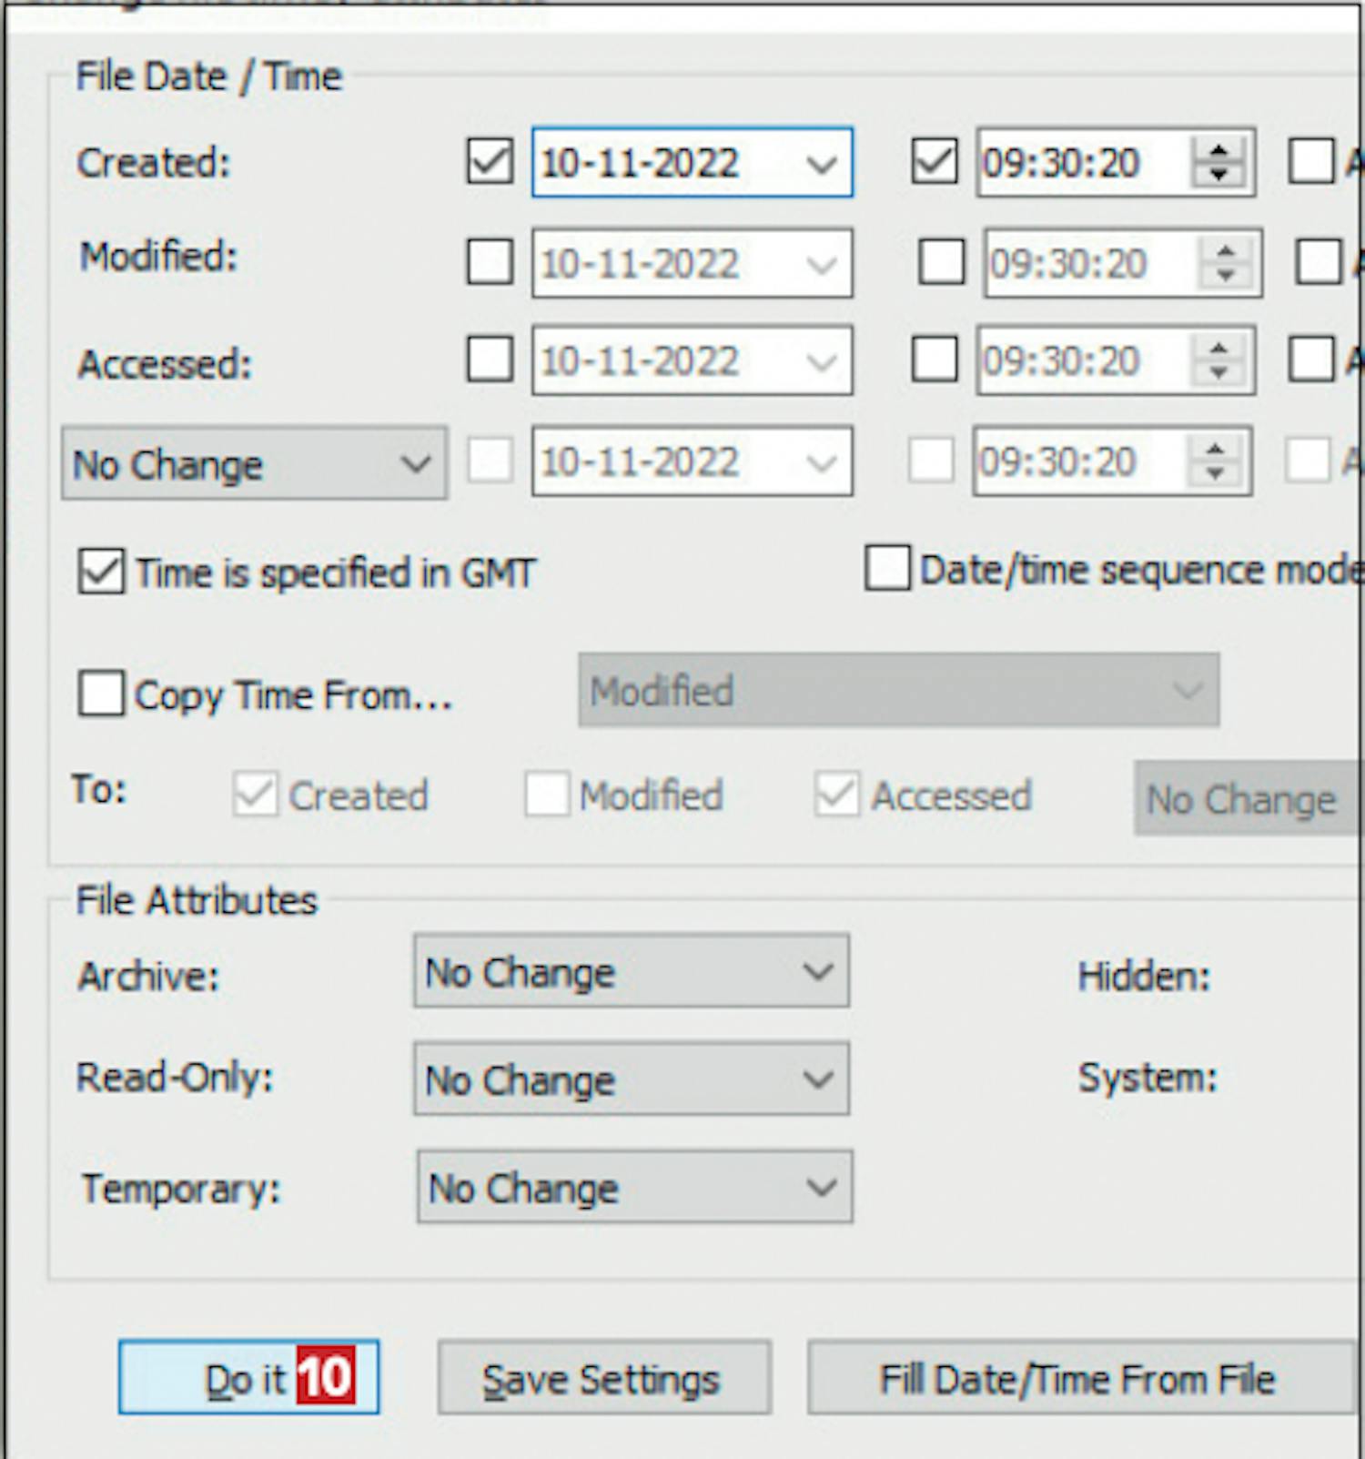This screenshot has height=1459, width=1365.
Task: Toggle Time is specified in GMT
Action: (x=100, y=572)
